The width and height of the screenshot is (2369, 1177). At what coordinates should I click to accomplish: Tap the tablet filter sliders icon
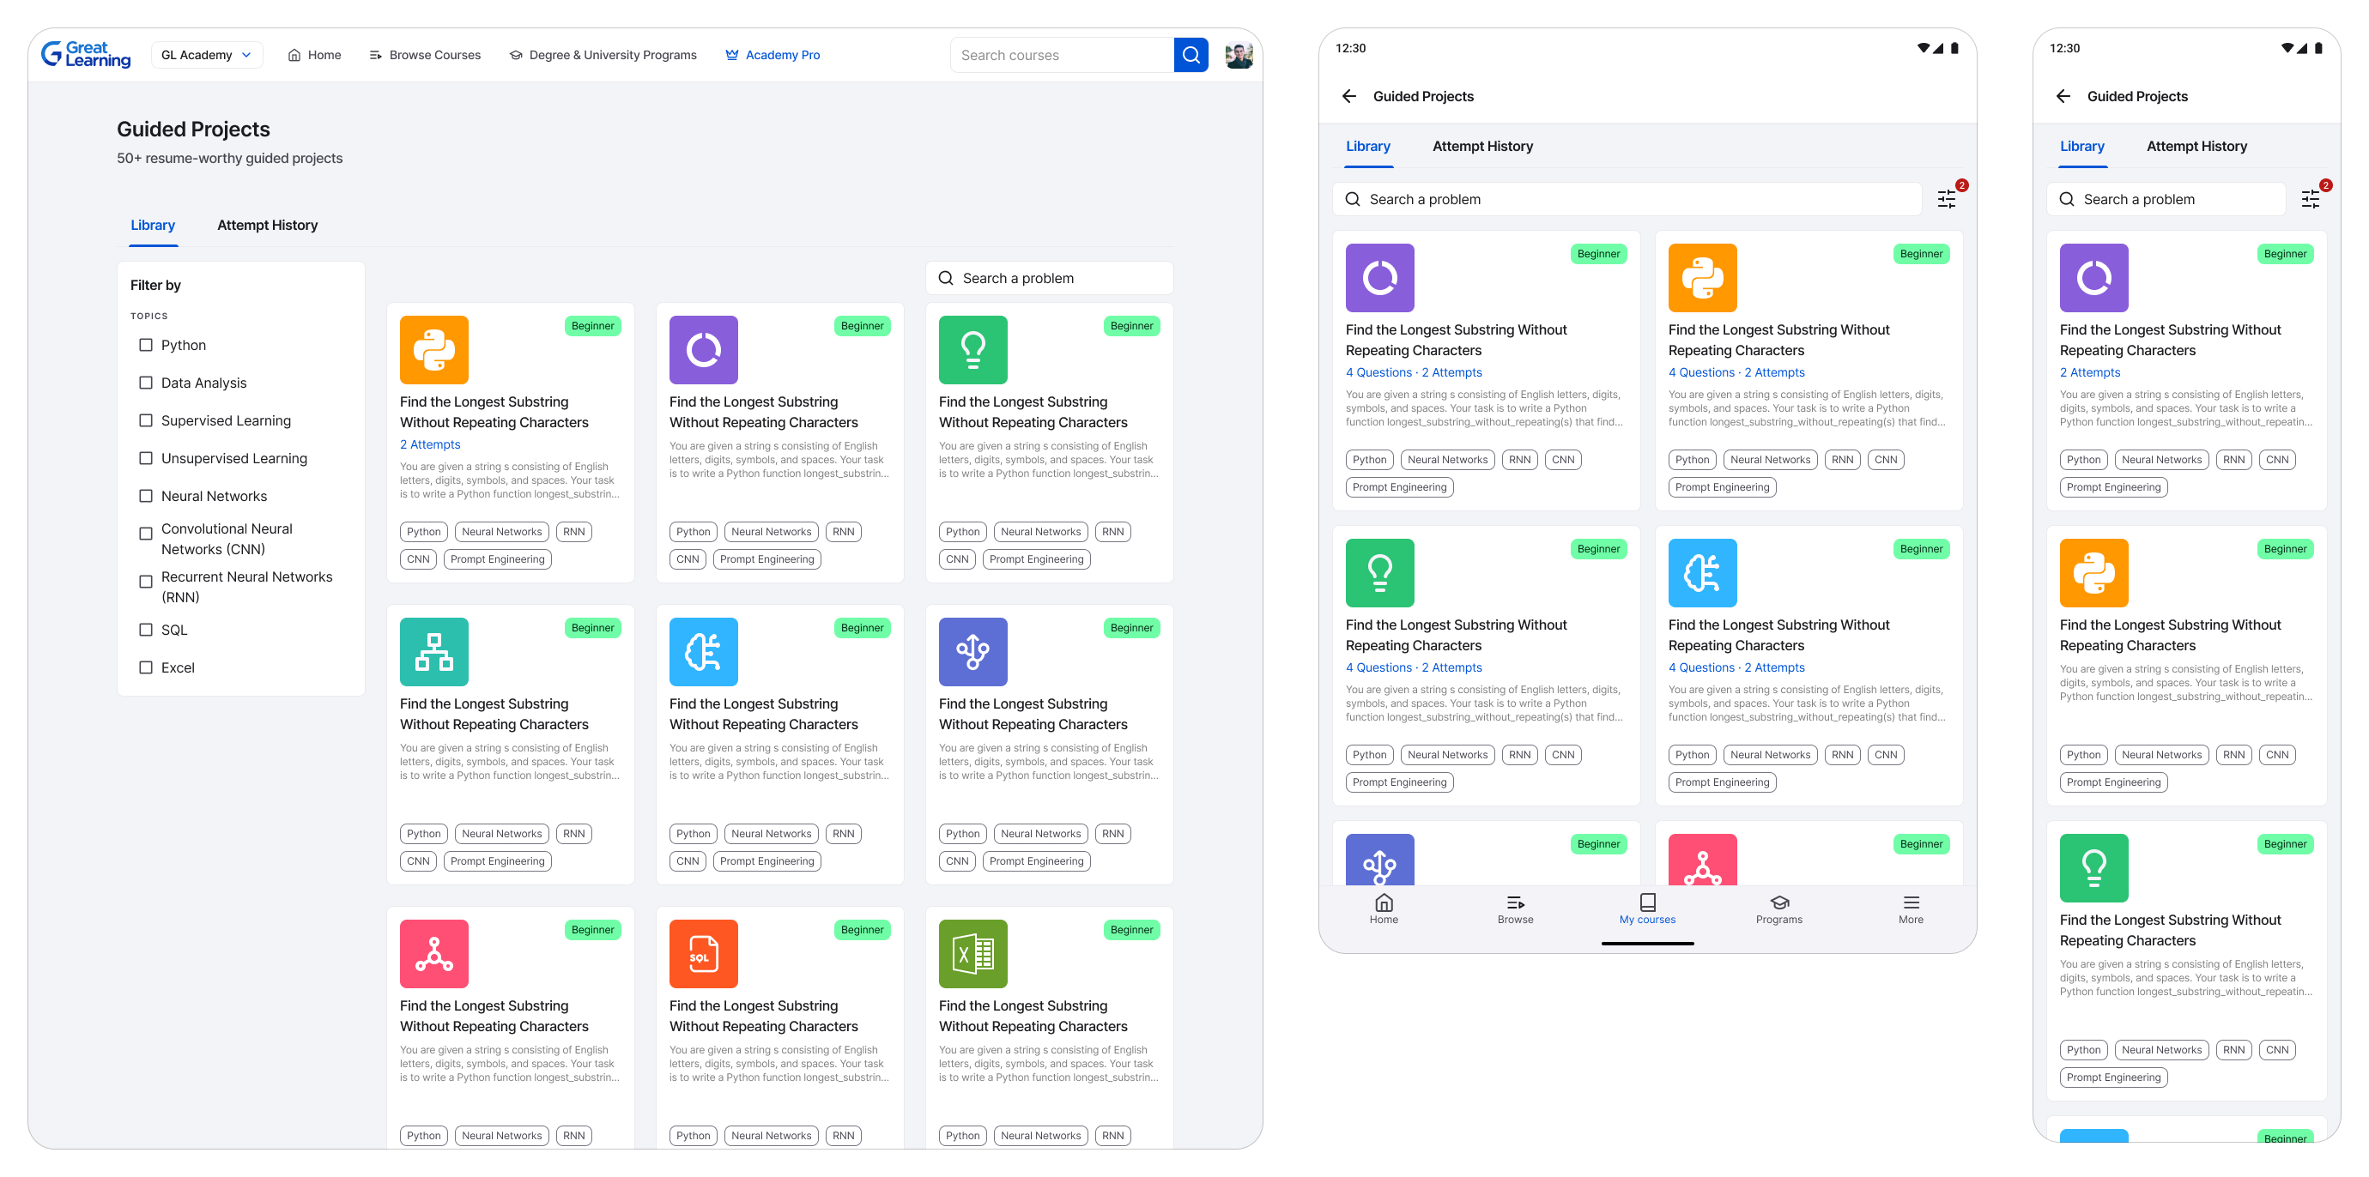1946,198
